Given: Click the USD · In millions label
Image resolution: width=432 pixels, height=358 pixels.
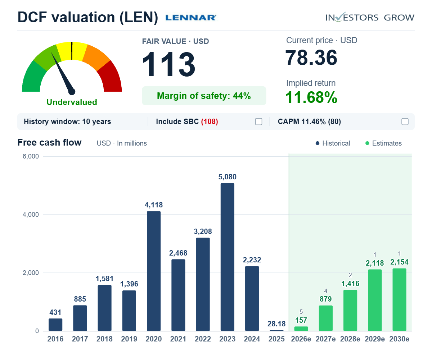Looking at the screenshot, I should (122, 143).
